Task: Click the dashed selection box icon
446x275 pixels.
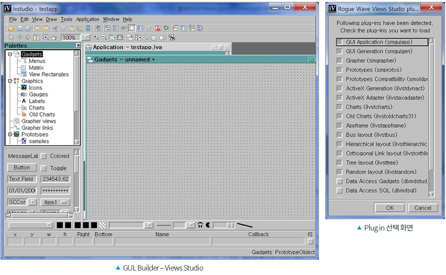Action: click(172, 37)
